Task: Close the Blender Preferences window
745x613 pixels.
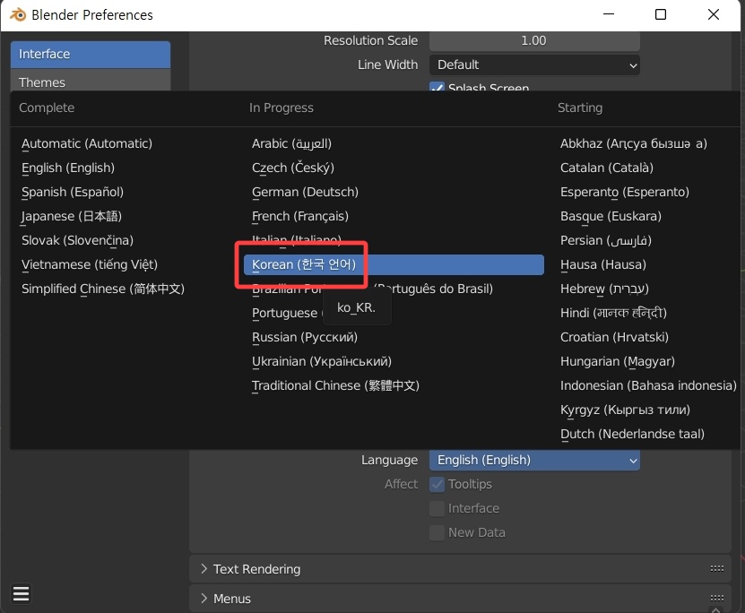Action: point(713,14)
